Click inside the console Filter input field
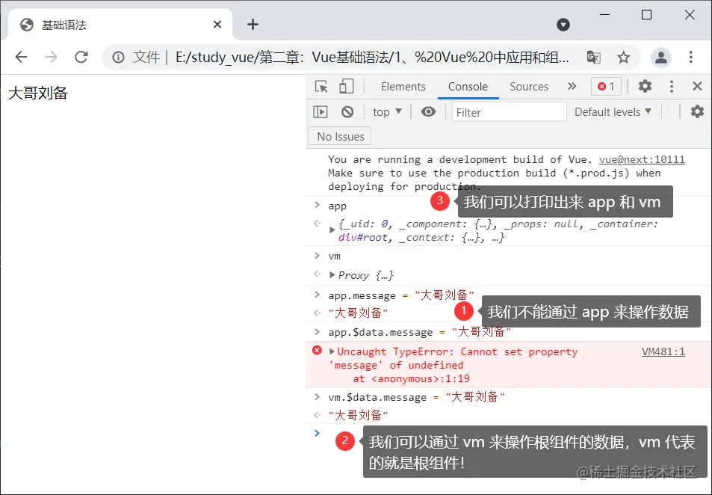The width and height of the screenshot is (712, 495). [x=509, y=111]
